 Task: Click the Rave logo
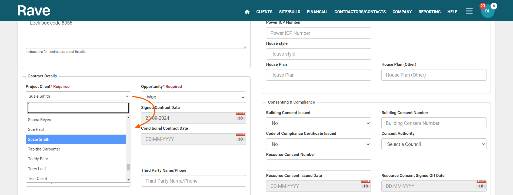tap(34, 11)
